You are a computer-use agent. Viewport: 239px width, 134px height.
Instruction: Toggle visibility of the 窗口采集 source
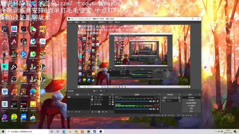pos(110,102)
